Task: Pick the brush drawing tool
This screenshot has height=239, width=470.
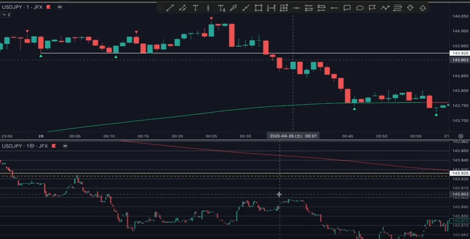Action: point(233,8)
